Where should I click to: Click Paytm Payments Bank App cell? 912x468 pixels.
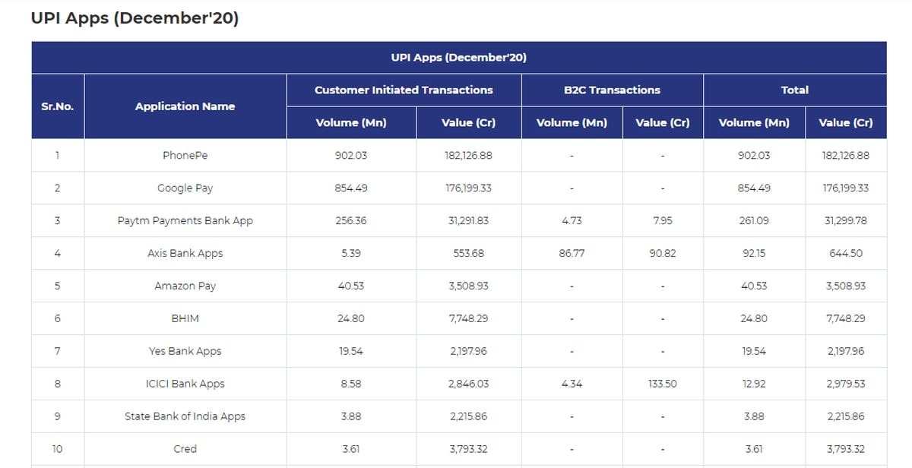coord(185,220)
